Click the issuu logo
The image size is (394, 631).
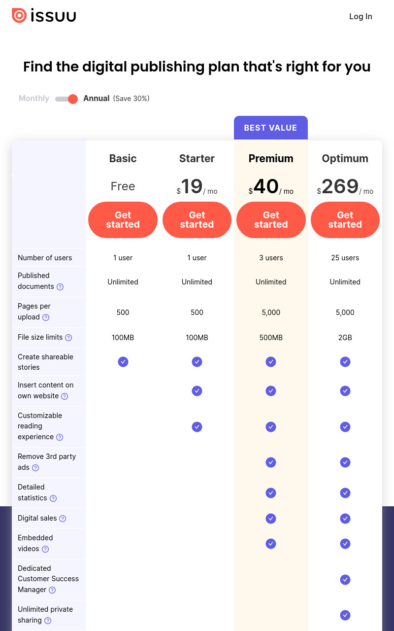pos(44,16)
